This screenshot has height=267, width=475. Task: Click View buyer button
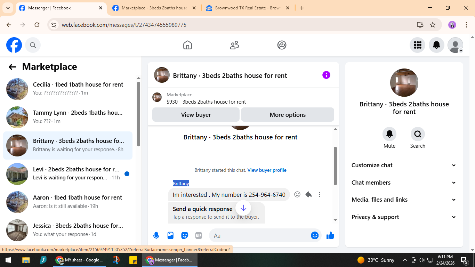[x=196, y=115]
